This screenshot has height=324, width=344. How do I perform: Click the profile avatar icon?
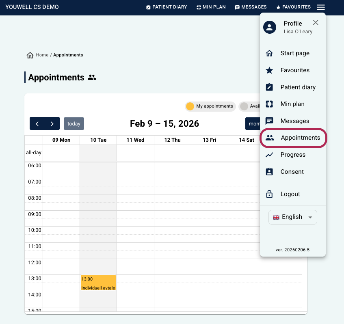point(270,27)
